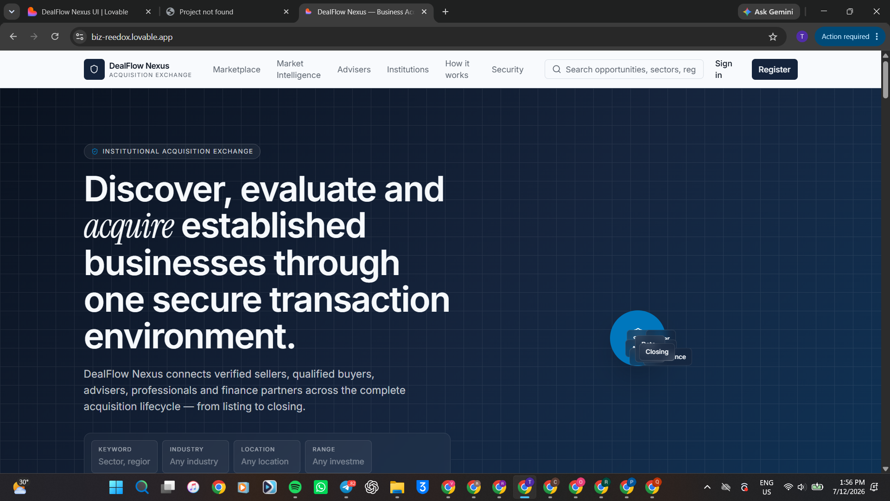This screenshot has height=501, width=890.
Task: Open WhatsApp from the taskbar
Action: 321,487
